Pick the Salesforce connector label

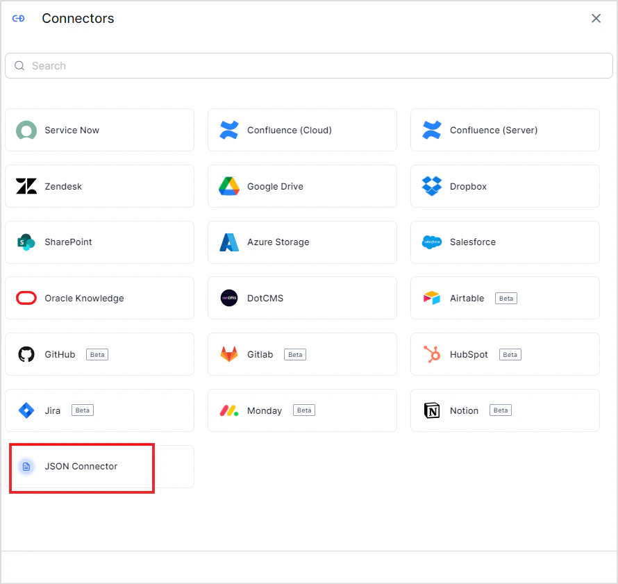coord(473,242)
